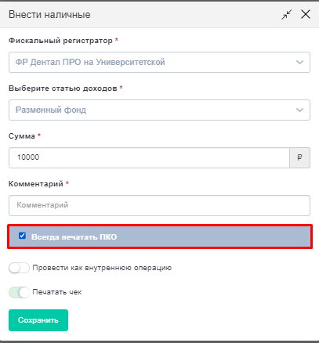
Task: Turn off the Печатать чек switch
Action: coord(19,292)
